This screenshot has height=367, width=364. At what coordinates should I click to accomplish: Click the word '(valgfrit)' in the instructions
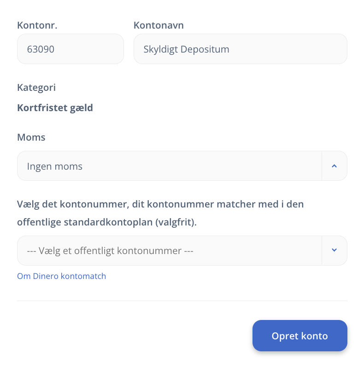(x=176, y=222)
